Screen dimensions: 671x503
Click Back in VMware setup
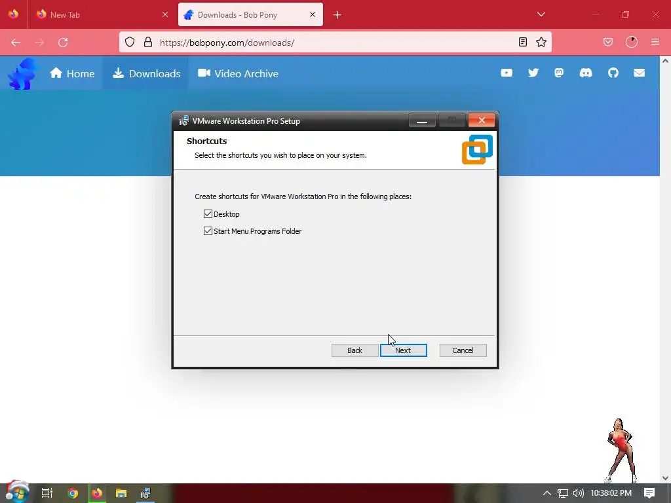point(355,350)
